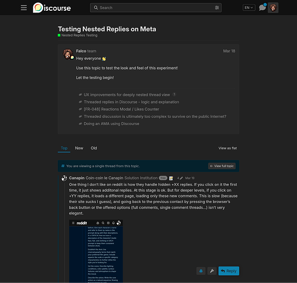Click the free badge next to Canapin

coord(163,178)
